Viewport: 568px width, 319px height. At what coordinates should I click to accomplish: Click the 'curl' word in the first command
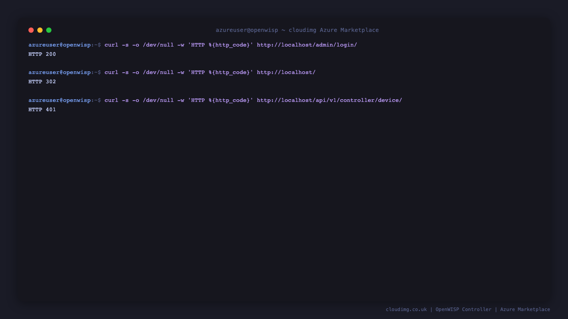pyautogui.click(x=111, y=45)
